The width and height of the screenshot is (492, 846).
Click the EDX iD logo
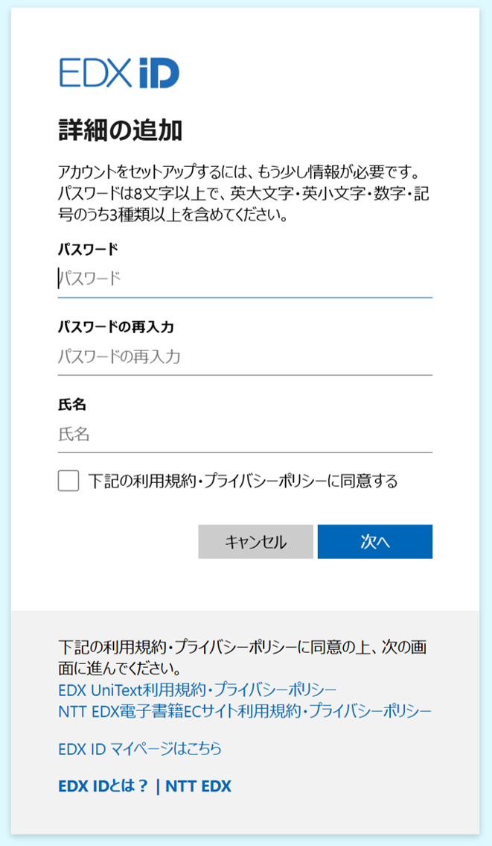[x=119, y=72]
